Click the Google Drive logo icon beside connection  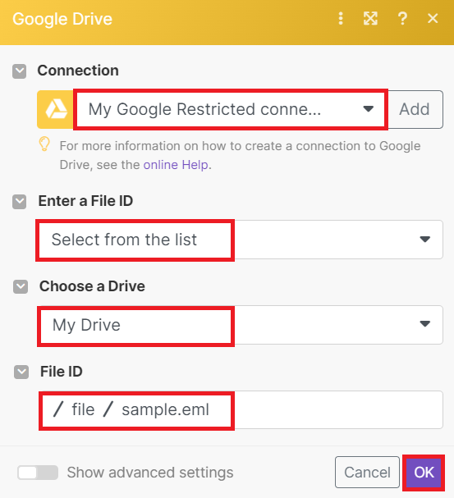56,109
